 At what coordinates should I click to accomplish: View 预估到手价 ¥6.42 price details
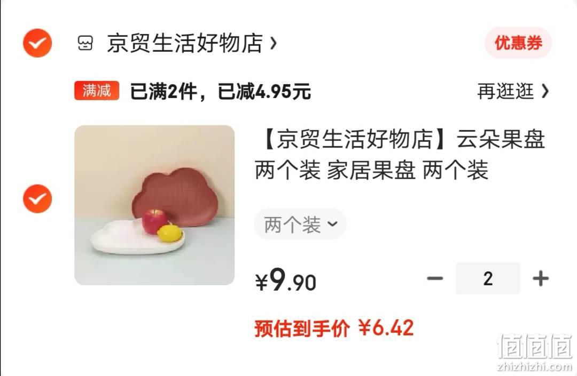coord(334,328)
